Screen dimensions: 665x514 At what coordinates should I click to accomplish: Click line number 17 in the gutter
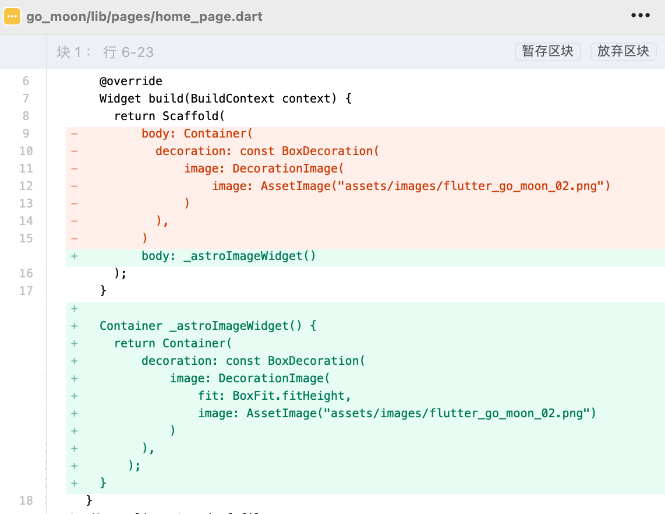point(26,291)
